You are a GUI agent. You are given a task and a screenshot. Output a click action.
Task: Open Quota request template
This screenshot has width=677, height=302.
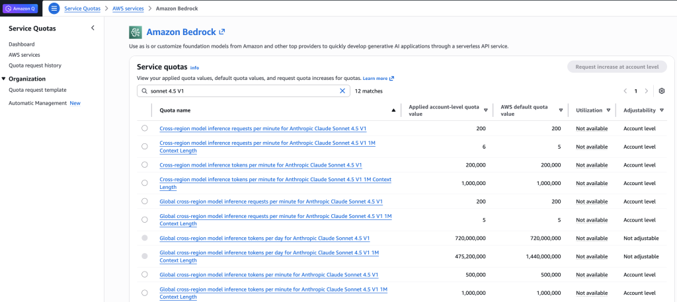click(x=38, y=90)
